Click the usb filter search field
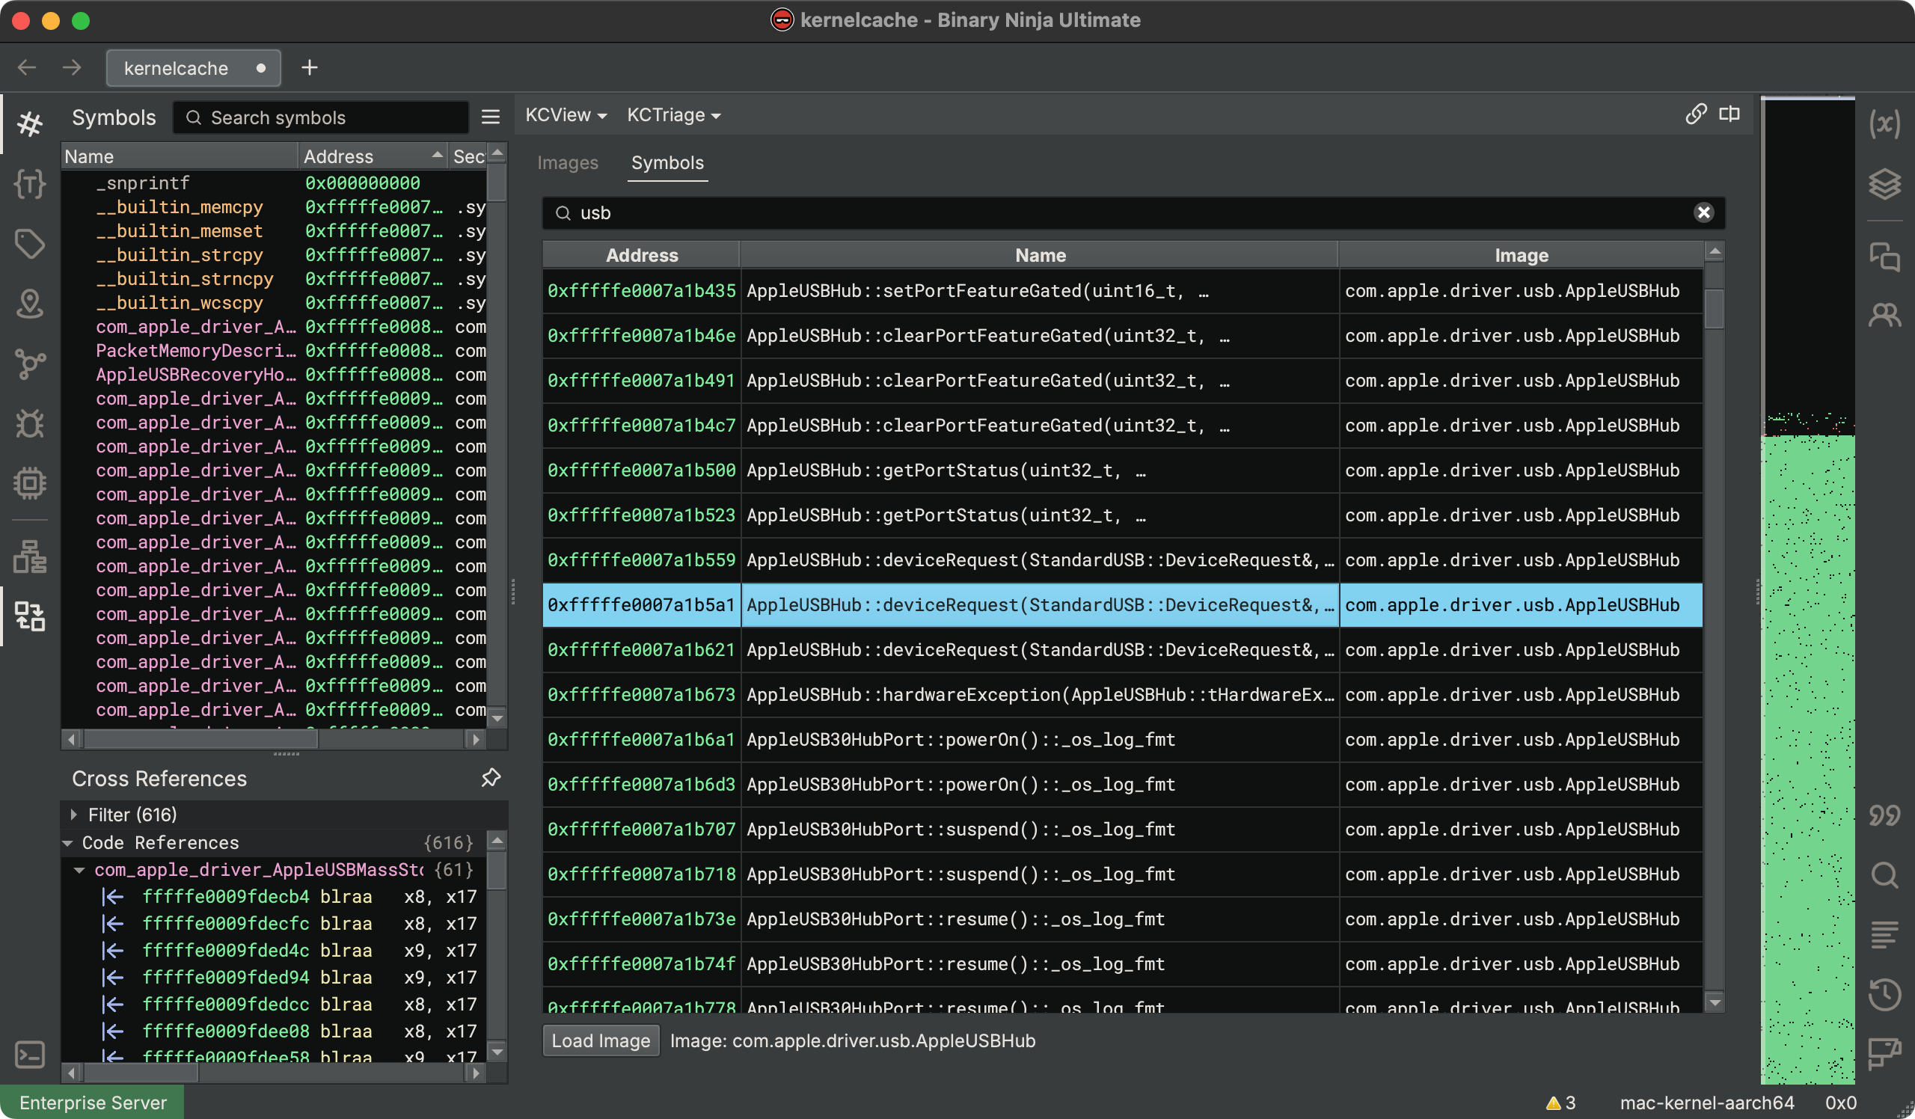This screenshot has height=1119, width=1915. coord(1134,212)
